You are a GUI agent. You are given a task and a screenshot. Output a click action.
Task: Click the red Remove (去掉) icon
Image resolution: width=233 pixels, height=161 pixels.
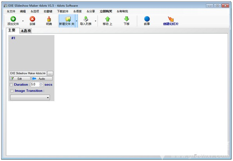click(x=32, y=19)
